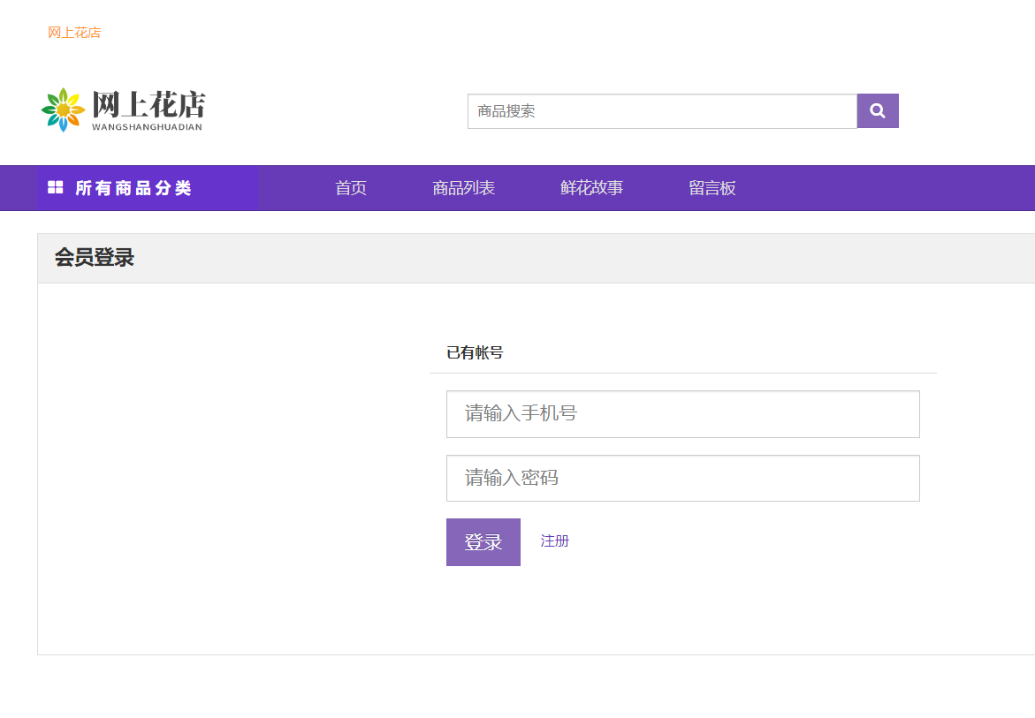The width and height of the screenshot is (1035, 718).
Task: Open the 注册 registration link
Action: tap(554, 541)
